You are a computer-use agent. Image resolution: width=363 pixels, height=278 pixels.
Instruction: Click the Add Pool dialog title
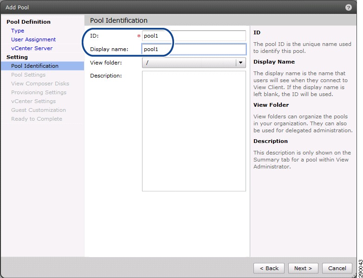pos(17,7)
